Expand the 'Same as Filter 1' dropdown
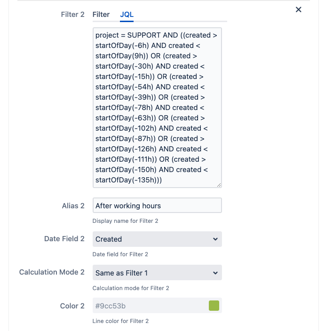The width and height of the screenshot is (325, 331). (x=151, y=273)
